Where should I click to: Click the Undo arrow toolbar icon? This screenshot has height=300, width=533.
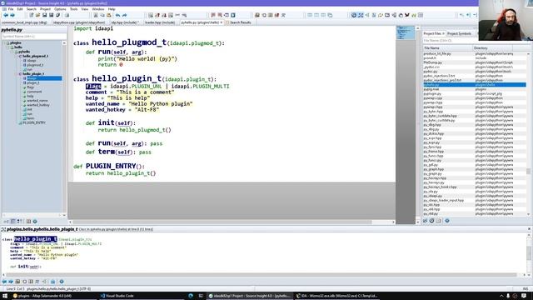coord(117,15)
